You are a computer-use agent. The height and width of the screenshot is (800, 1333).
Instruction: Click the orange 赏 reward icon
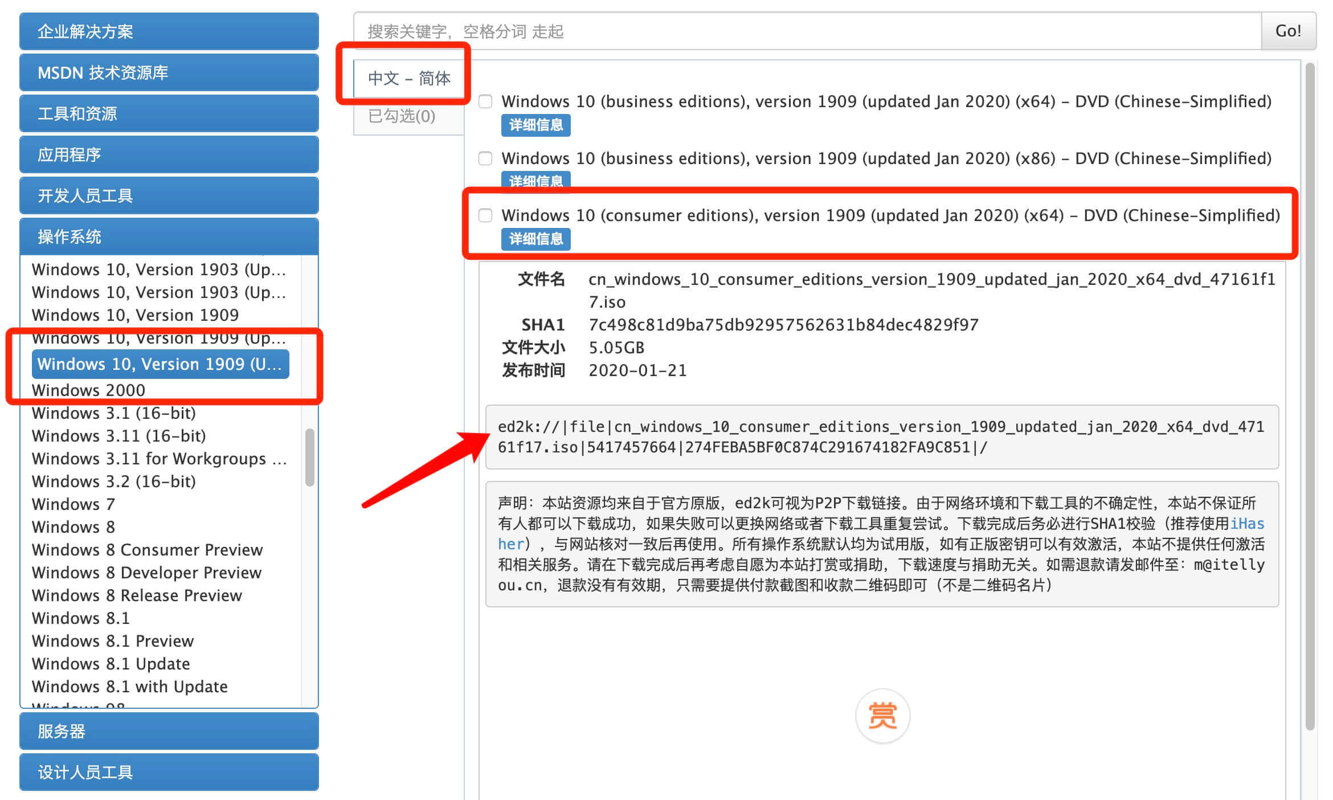(x=882, y=716)
